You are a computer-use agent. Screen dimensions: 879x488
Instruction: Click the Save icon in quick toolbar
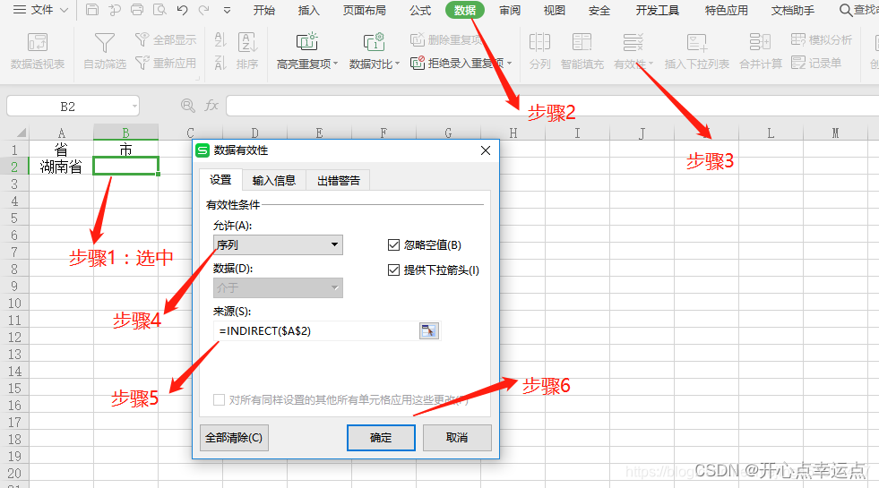pyautogui.click(x=92, y=10)
